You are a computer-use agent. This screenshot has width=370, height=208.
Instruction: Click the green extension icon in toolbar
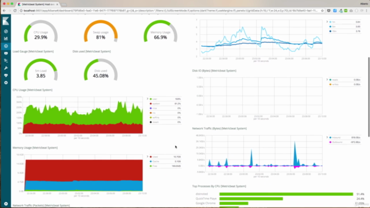click(346, 10)
